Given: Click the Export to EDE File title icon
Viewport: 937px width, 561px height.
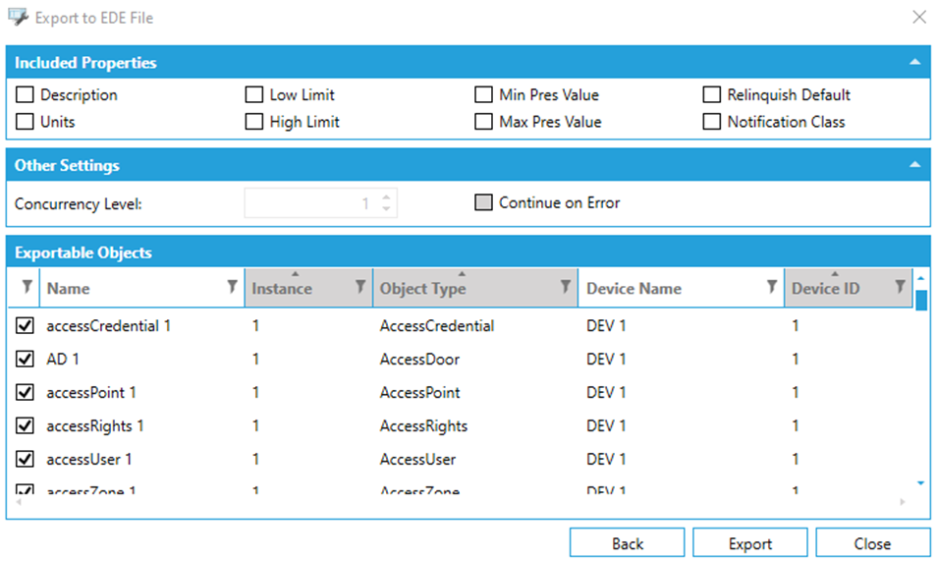Looking at the screenshot, I should click(x=18, y=18).
